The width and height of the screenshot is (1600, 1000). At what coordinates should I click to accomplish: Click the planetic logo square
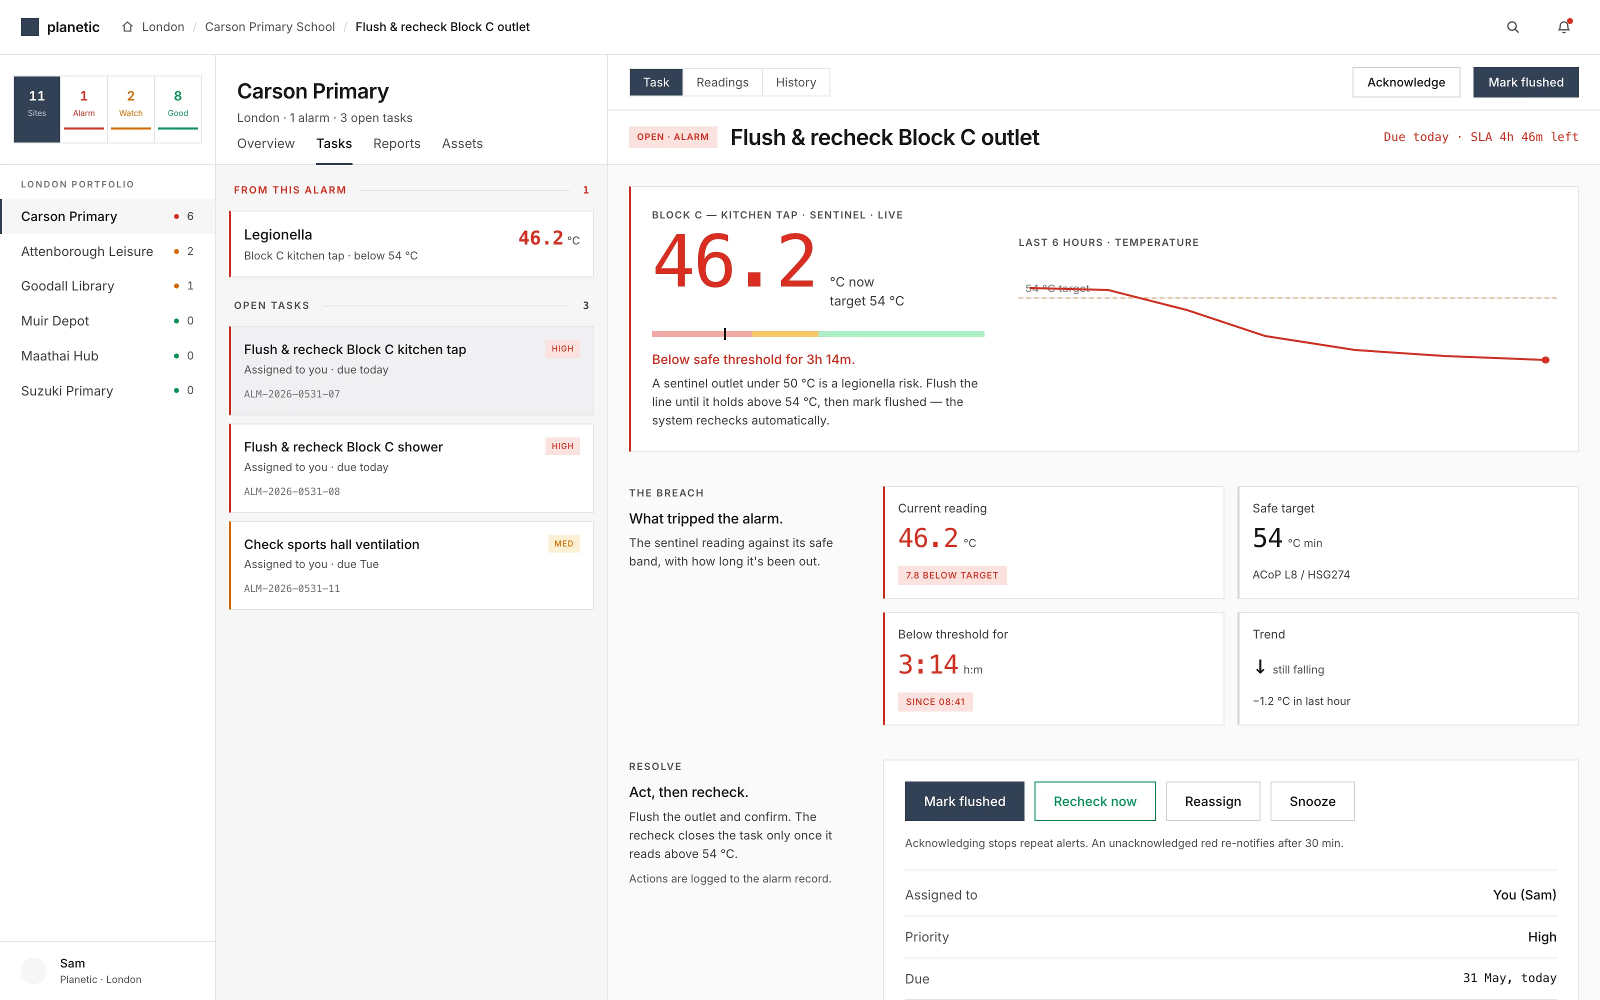[30, 27]
